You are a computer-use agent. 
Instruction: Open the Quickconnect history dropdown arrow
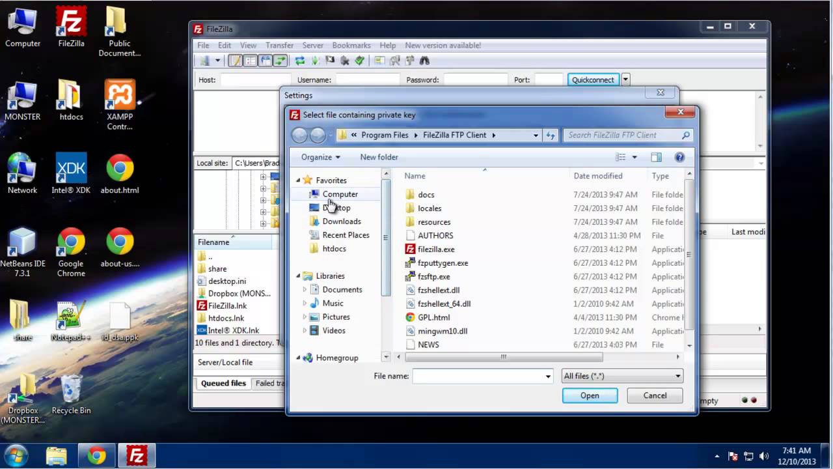(625, 79)
